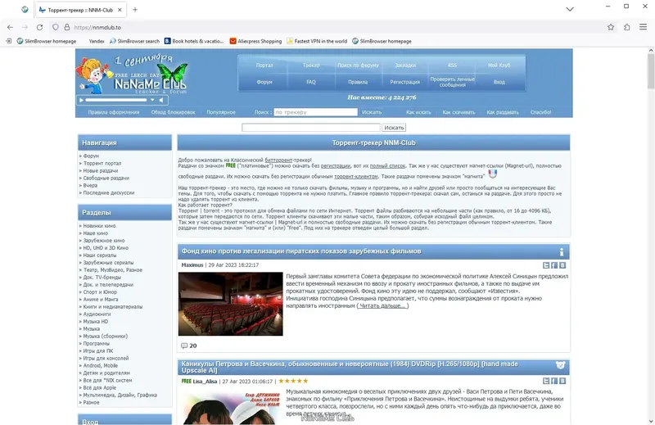The height and width of the screenshot is (425, 655).
Task: Open the Правила оформления link
Action: click(x=114, y=112)
